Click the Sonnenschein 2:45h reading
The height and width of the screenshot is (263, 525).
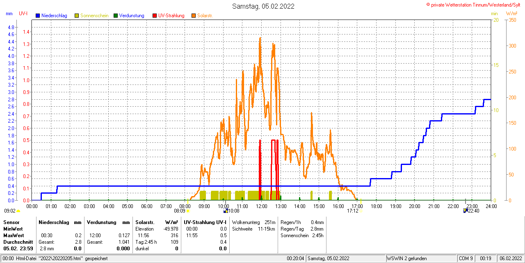(x=302, y=236)
